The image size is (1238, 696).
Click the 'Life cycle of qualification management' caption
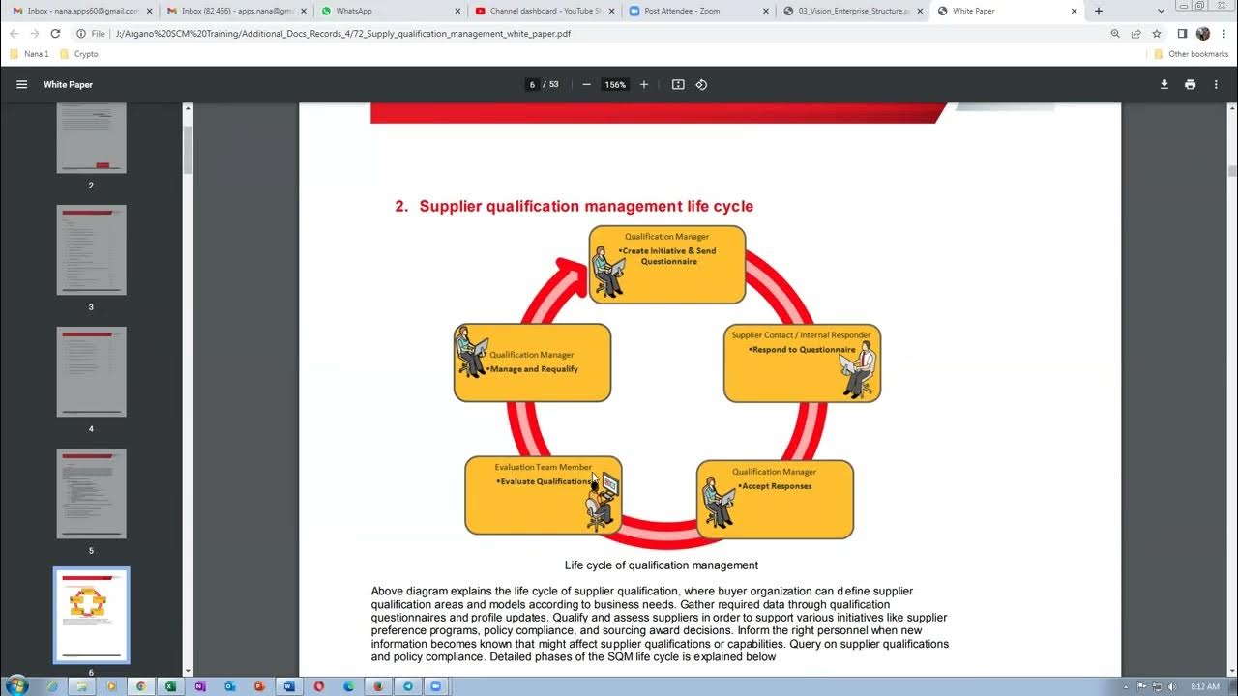tap(662, 565)
